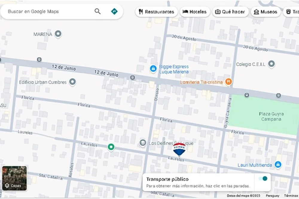Focus the Buscar en Google Maps field
The height and width of the screenshot is (199, 299).
point(48,12)
